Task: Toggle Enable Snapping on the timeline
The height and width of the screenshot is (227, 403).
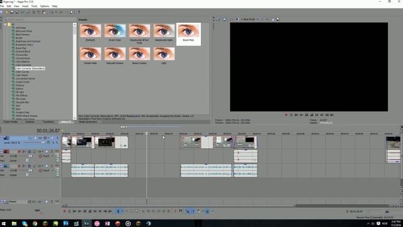Action: (188, 211)
